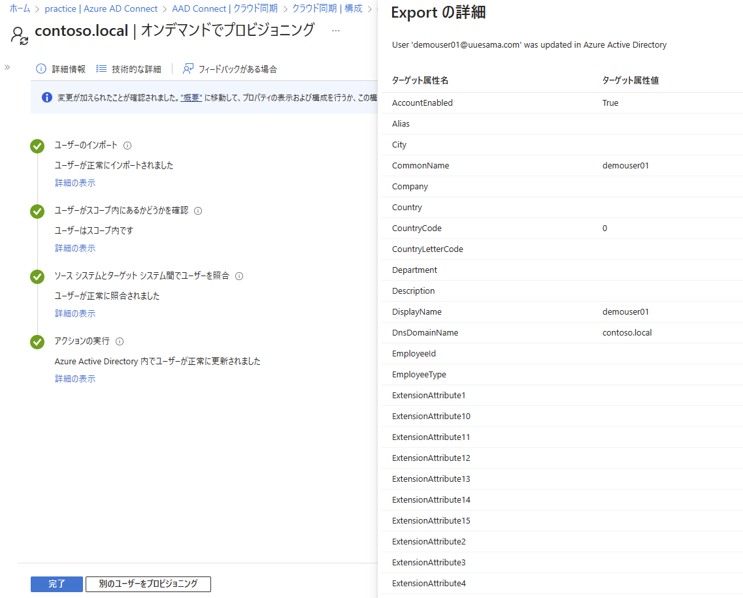
Task: Select the CountryCode attribute name
Action: [x=416, y=228]
